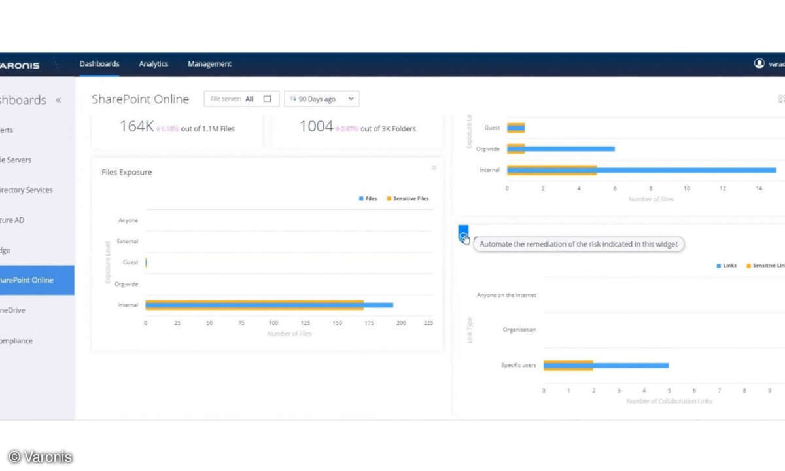
Task: Click the Sensitive Files orange legend swatch
Action: coord(388,198)
